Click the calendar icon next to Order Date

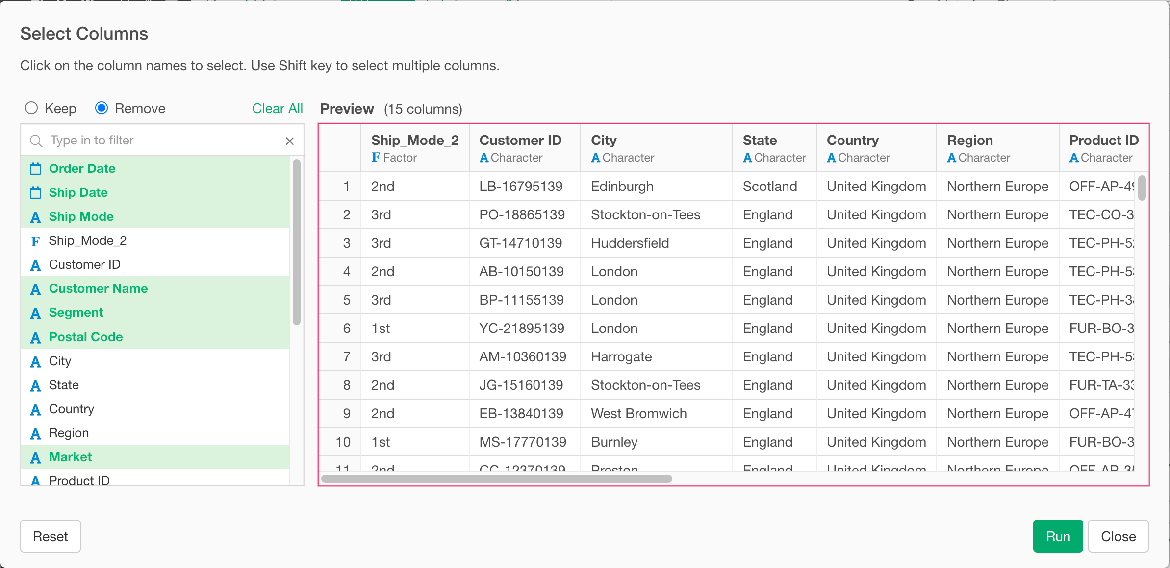35,169
